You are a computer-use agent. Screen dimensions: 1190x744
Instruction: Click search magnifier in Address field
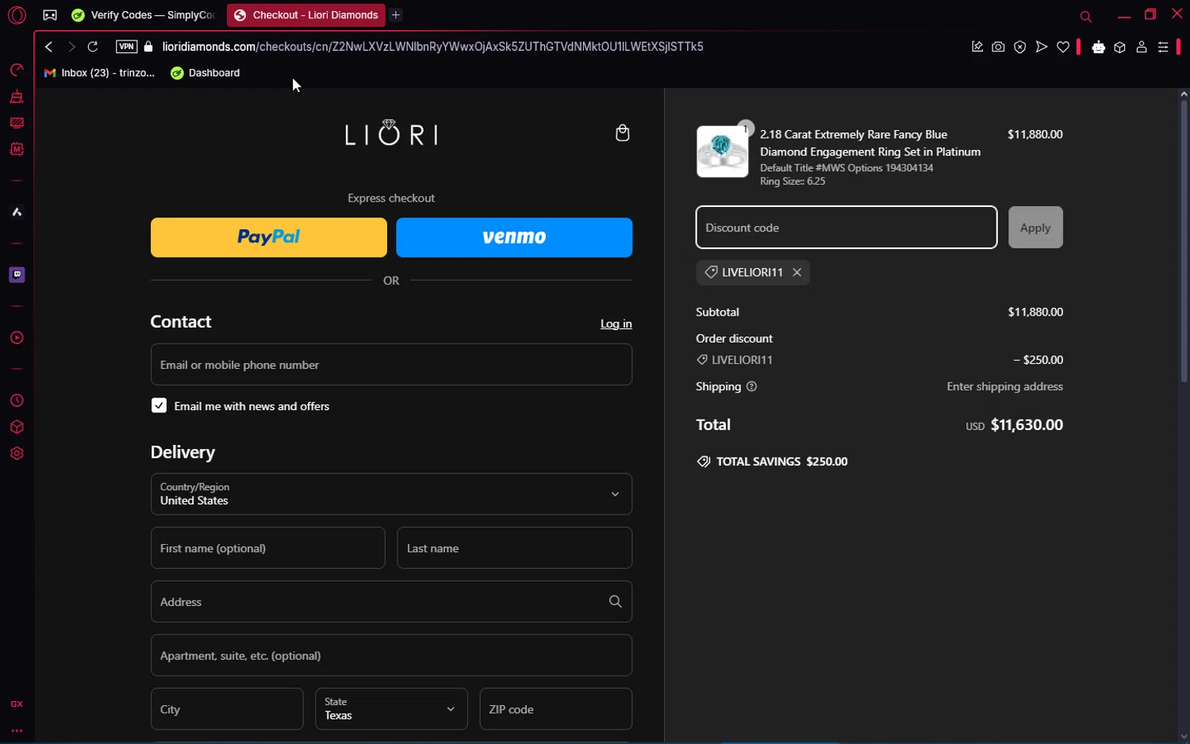coord(615,601)
